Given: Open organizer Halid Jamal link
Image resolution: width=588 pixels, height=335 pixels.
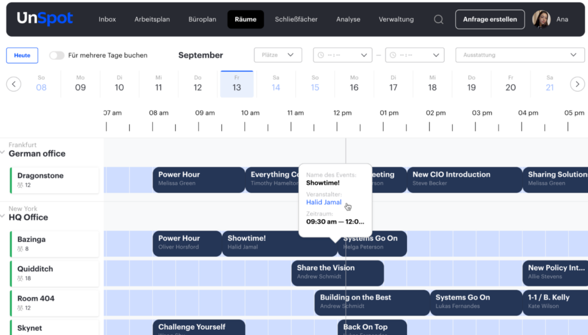Looking at the screenshot, I should pos(324,202).
